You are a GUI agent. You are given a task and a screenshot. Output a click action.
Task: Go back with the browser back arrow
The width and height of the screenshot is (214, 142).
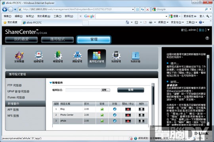tap(5, 9)
